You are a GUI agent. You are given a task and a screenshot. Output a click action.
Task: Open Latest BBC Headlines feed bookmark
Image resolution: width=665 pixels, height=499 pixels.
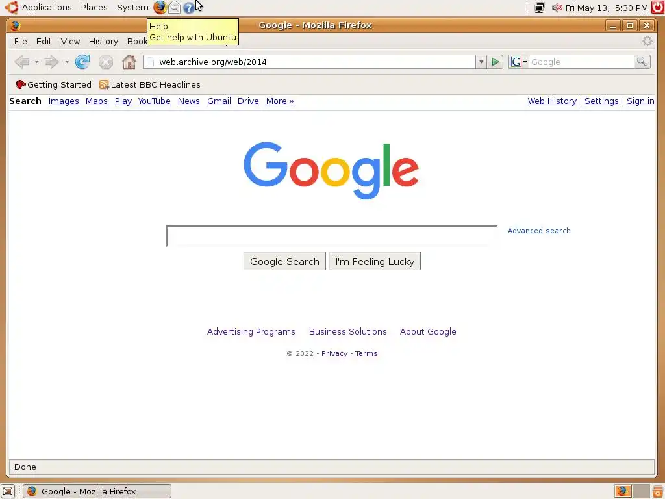[150, 84]
